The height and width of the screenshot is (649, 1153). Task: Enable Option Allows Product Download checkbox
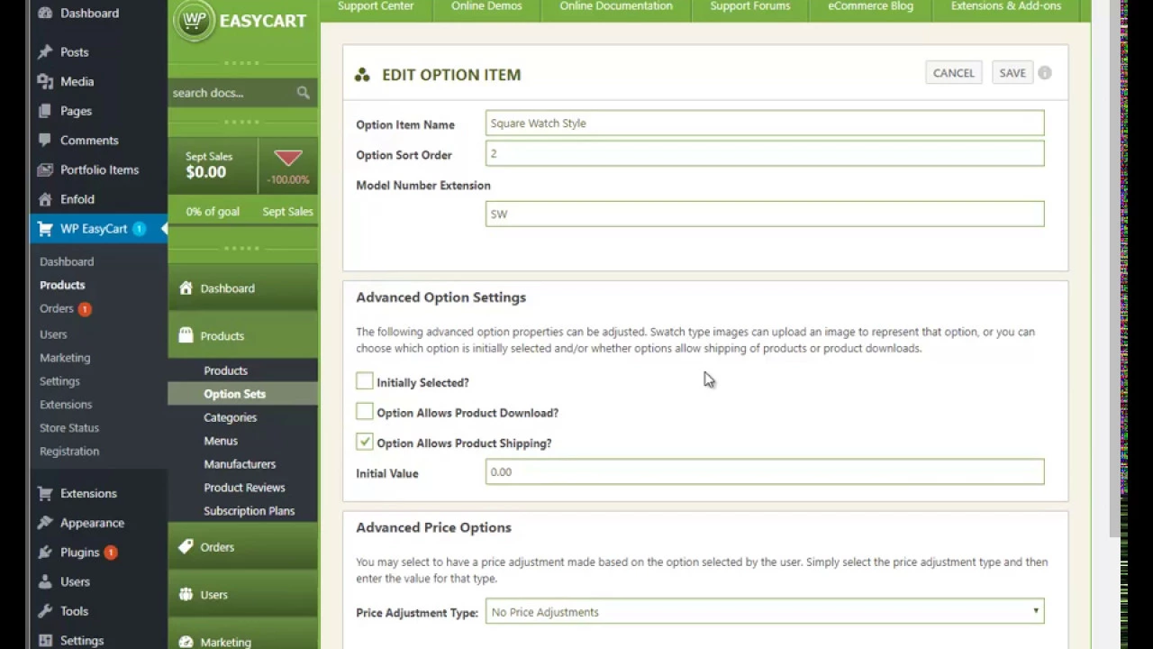tap(364, 412)
